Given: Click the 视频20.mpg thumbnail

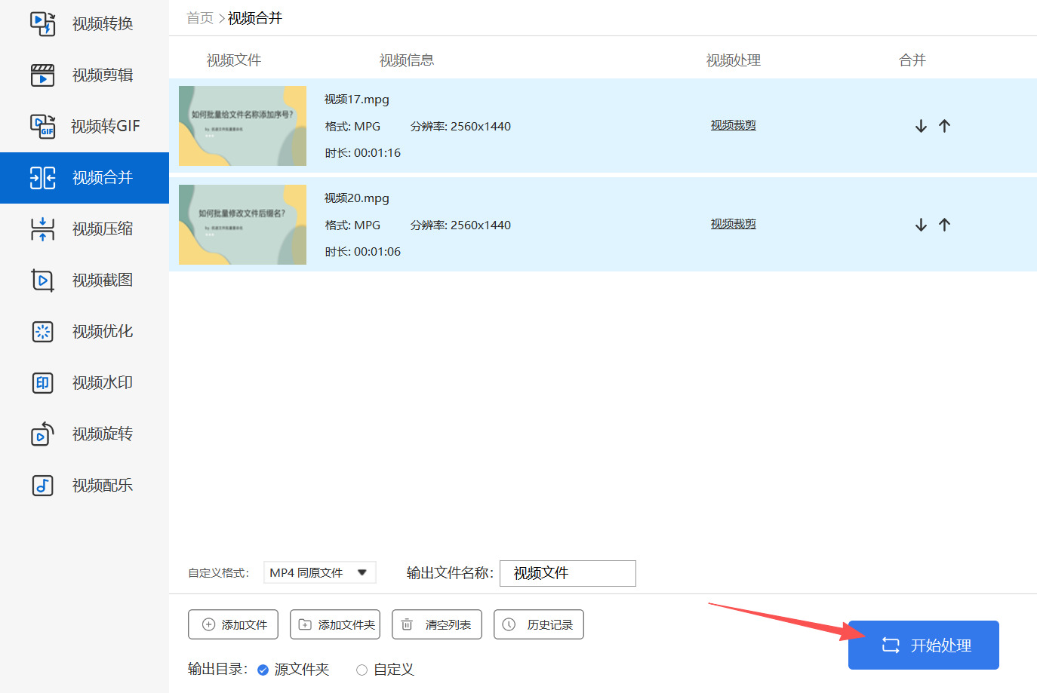Looking at the screenshot, I should [242, 225].
